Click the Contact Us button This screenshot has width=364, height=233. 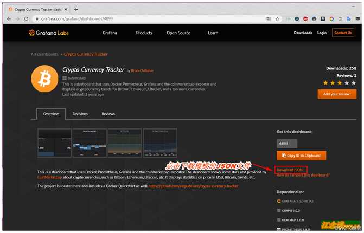tap(343, 33)
